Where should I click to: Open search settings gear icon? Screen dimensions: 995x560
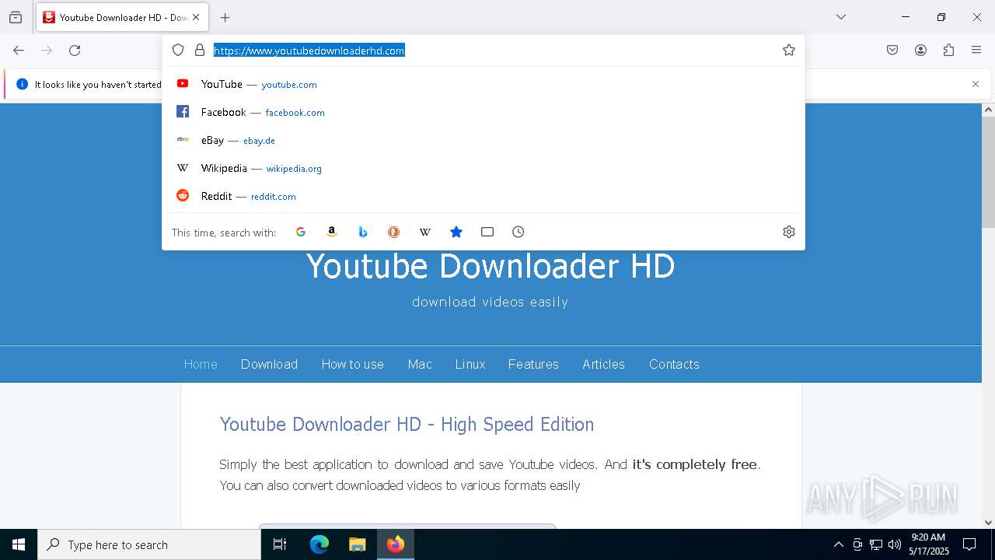[x=789, y=232]
